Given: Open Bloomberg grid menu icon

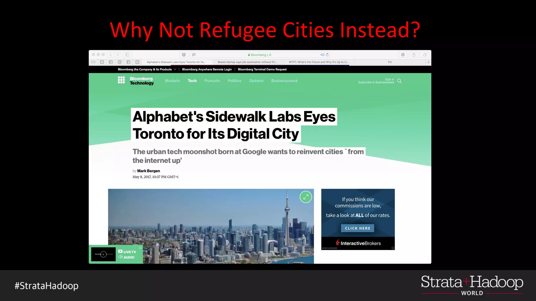Looking at the screenshot, I should click(121, 80).
